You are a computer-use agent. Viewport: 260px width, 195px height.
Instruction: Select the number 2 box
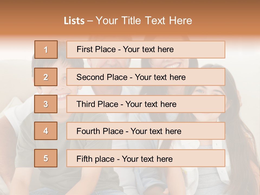pos(46,77)
